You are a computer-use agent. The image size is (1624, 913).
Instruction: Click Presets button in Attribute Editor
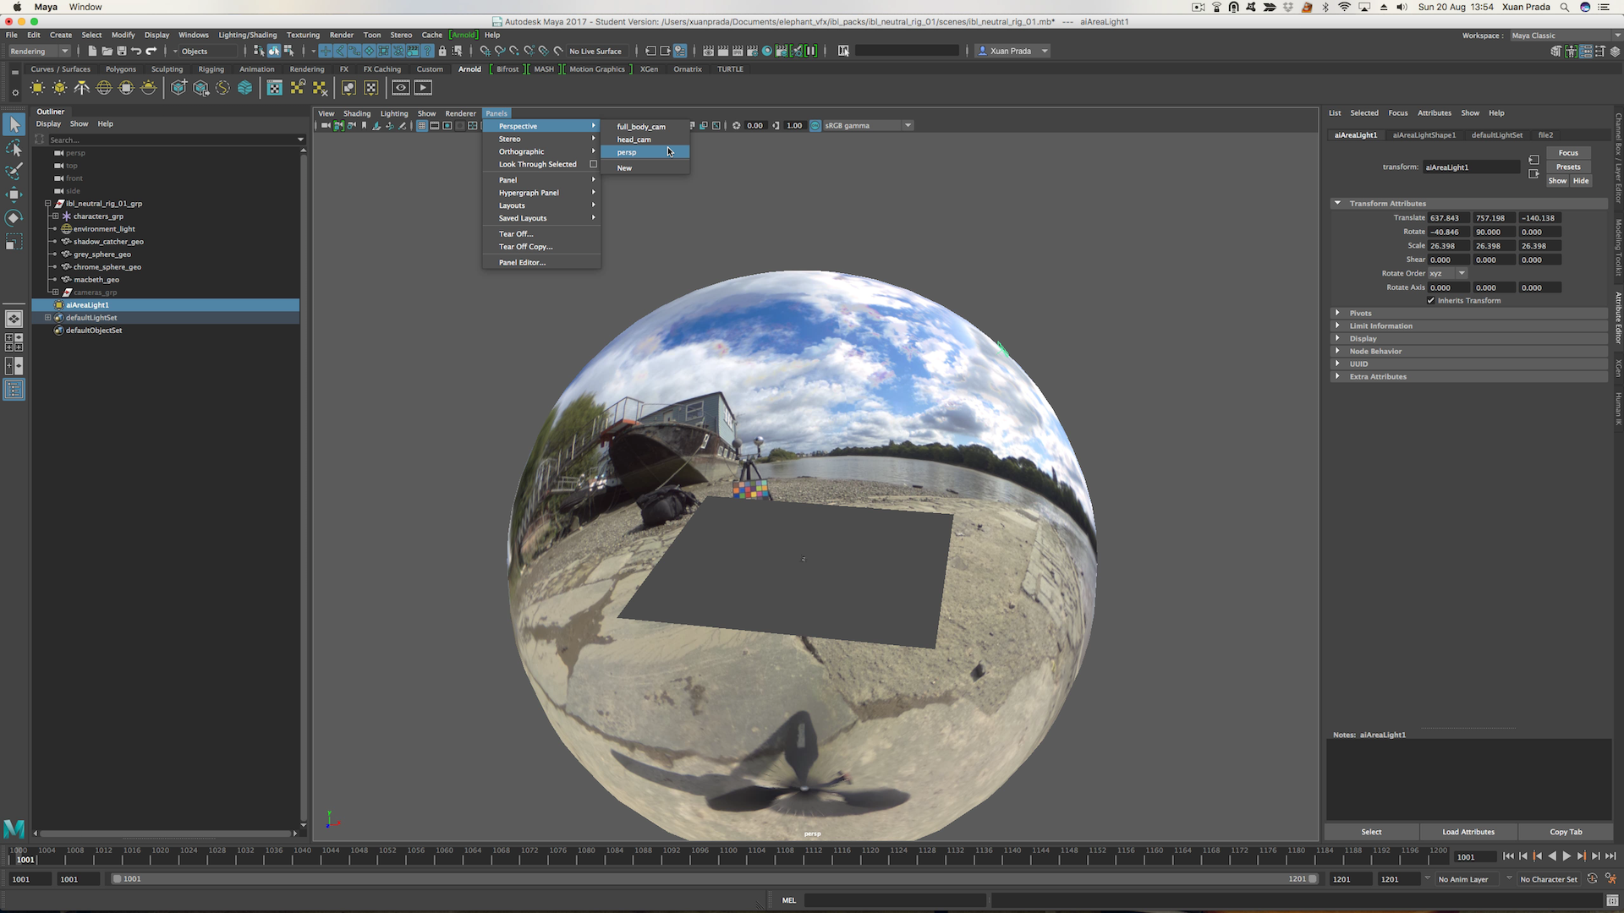pos(1568,167)
